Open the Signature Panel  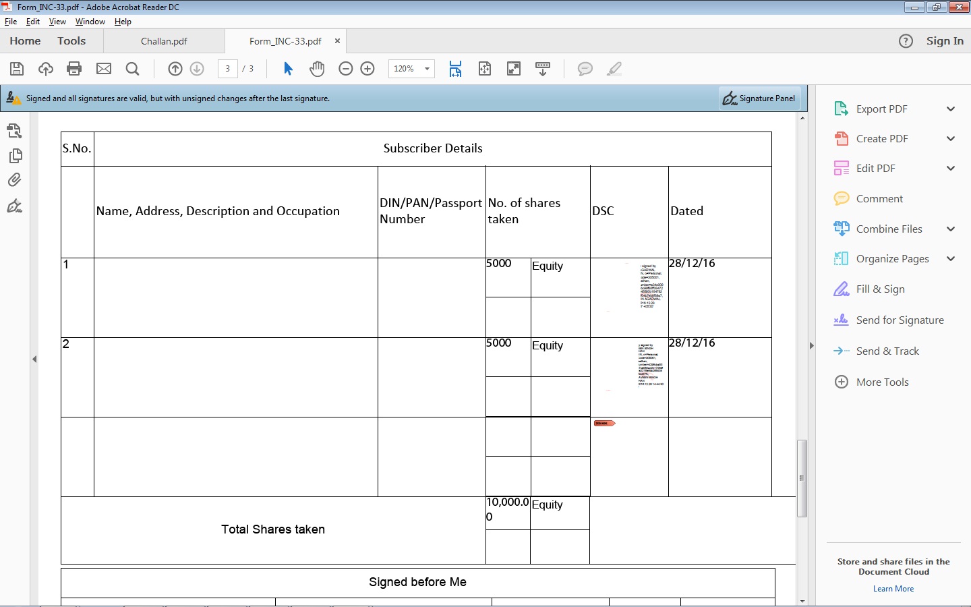(759, 98)
